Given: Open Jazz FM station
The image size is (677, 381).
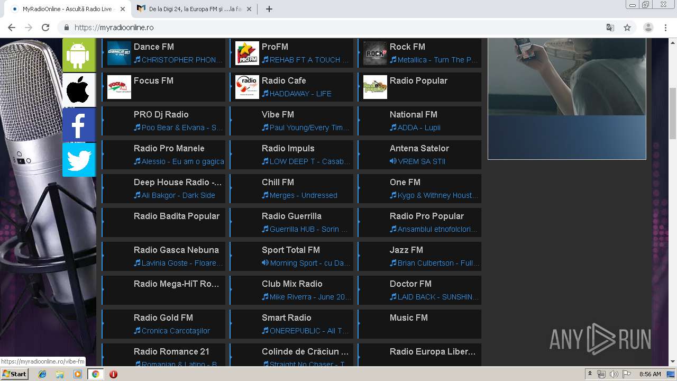Looking at the screenshot, I should point(420,256).
